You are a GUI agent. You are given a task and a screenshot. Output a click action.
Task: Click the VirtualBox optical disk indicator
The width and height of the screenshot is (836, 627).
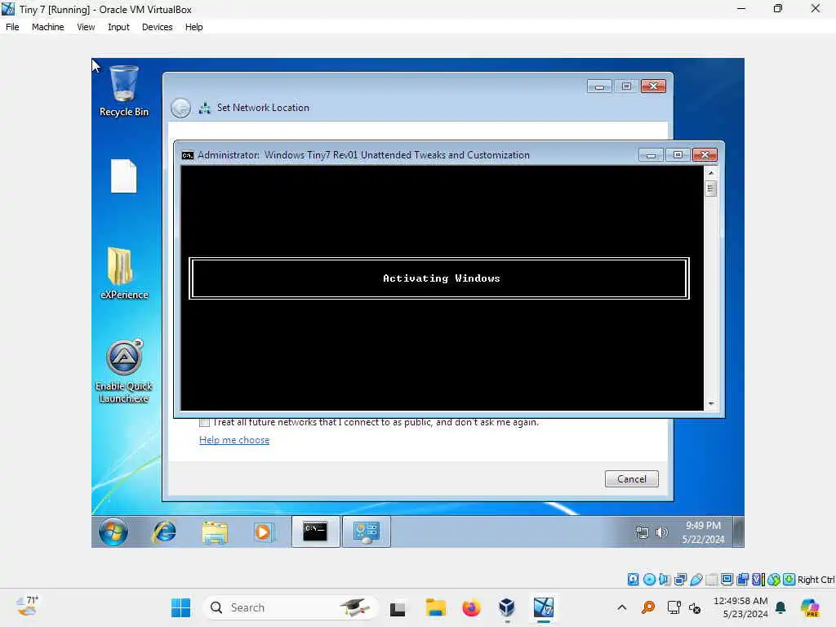click(649, 580)
